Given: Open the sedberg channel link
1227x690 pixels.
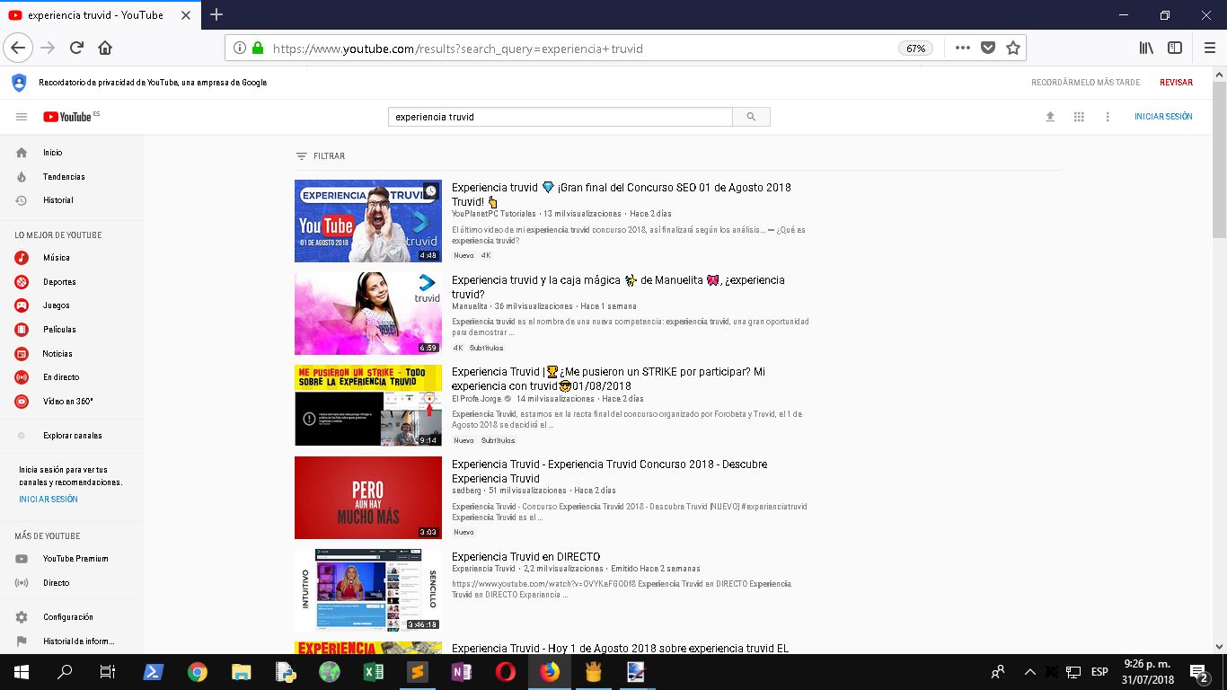Looking at the screenshot, I should point(466,491).
